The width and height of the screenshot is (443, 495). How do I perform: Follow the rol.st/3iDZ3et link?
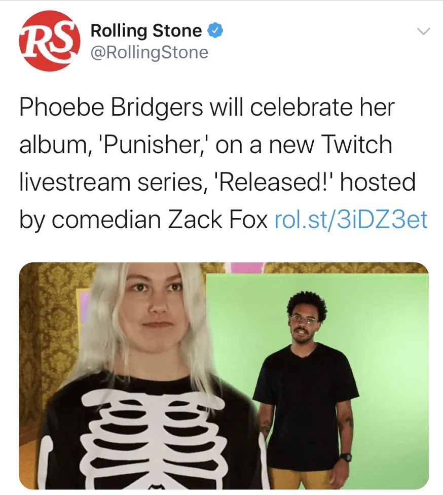point(351,220)
